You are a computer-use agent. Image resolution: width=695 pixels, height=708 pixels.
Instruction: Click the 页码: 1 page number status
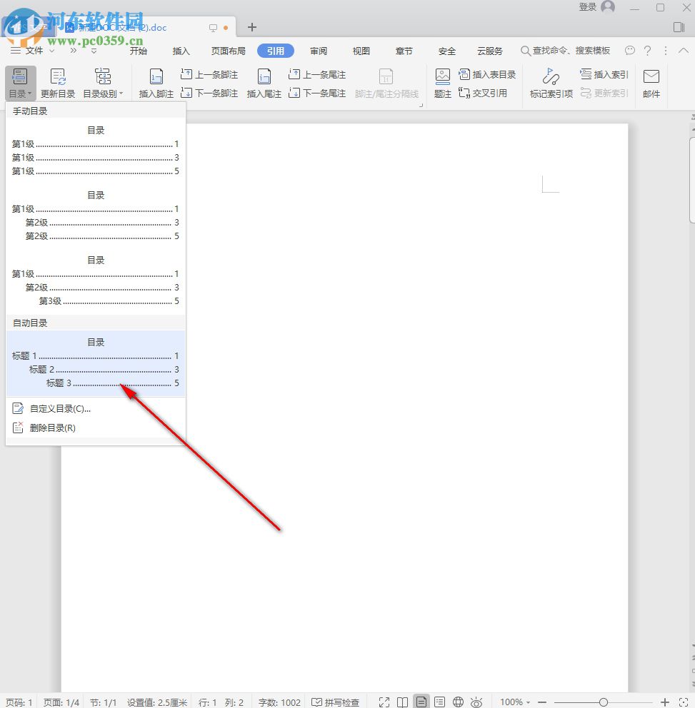[x=19, y=702]
